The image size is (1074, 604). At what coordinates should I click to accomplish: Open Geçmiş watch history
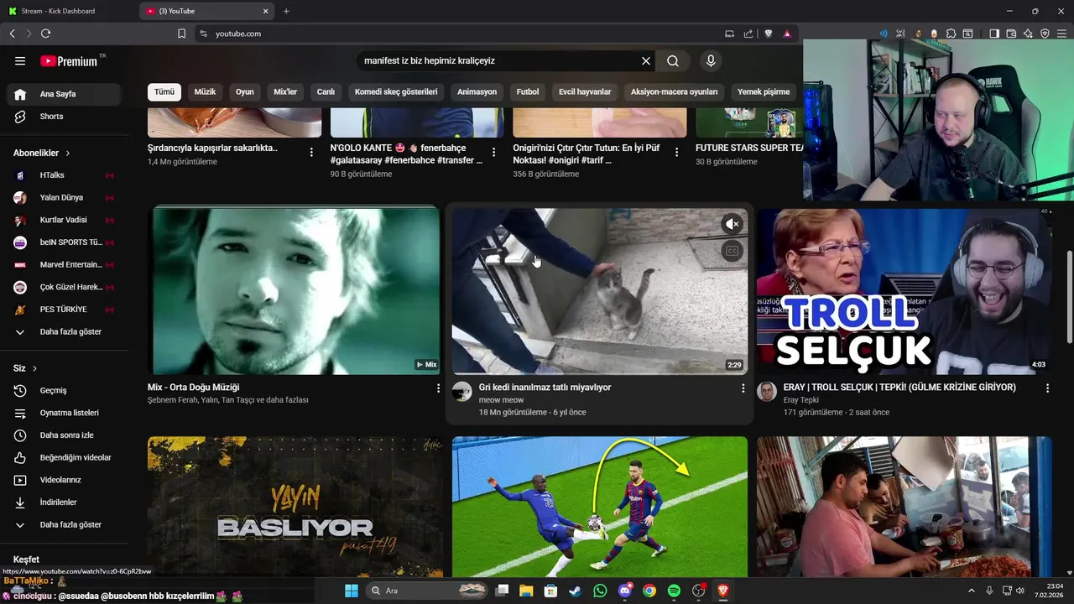pos(64,390)
